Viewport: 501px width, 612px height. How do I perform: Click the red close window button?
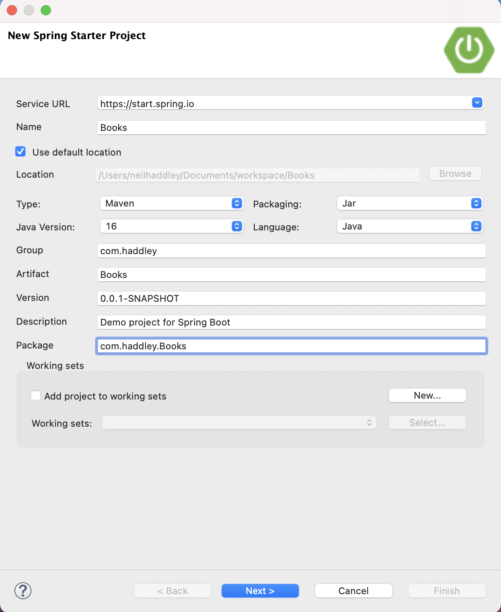tap(12, 10)
